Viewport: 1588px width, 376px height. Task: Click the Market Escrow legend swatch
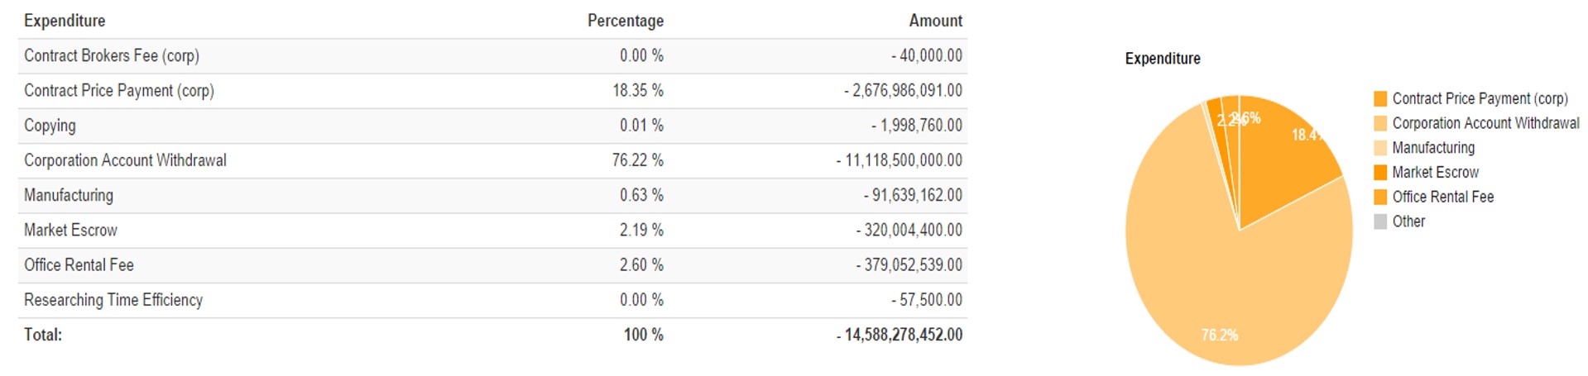click(x=1379, y=173)
